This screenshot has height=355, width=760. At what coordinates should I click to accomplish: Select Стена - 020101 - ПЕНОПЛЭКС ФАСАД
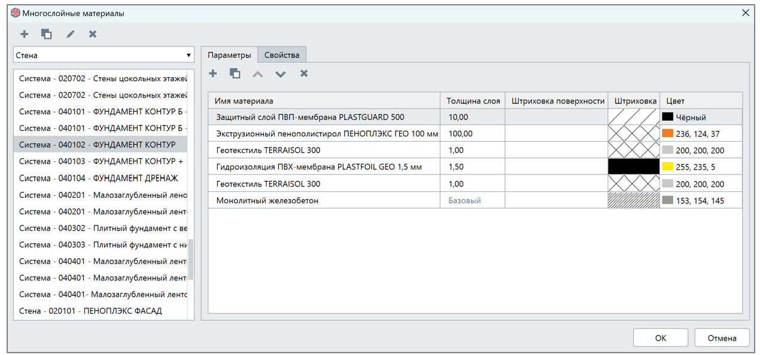tap(101, 311)
